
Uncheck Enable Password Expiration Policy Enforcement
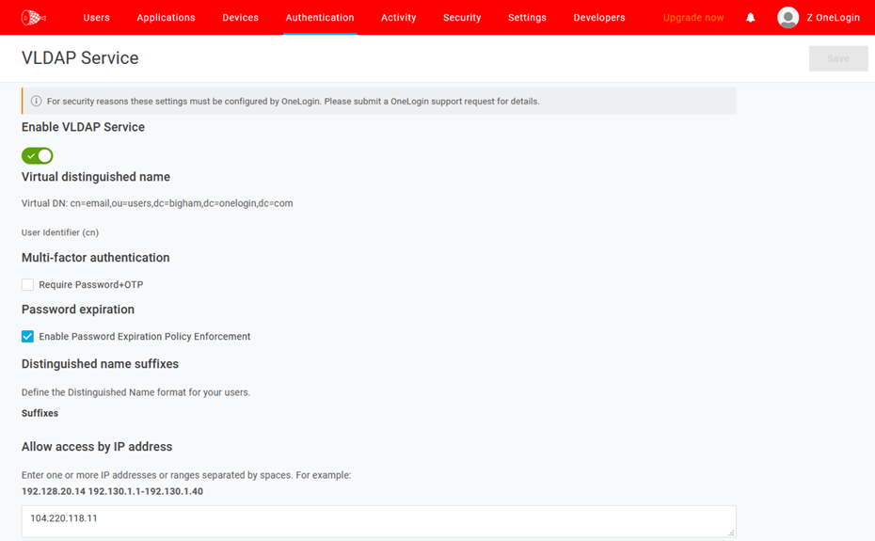(x=27, y=336)
